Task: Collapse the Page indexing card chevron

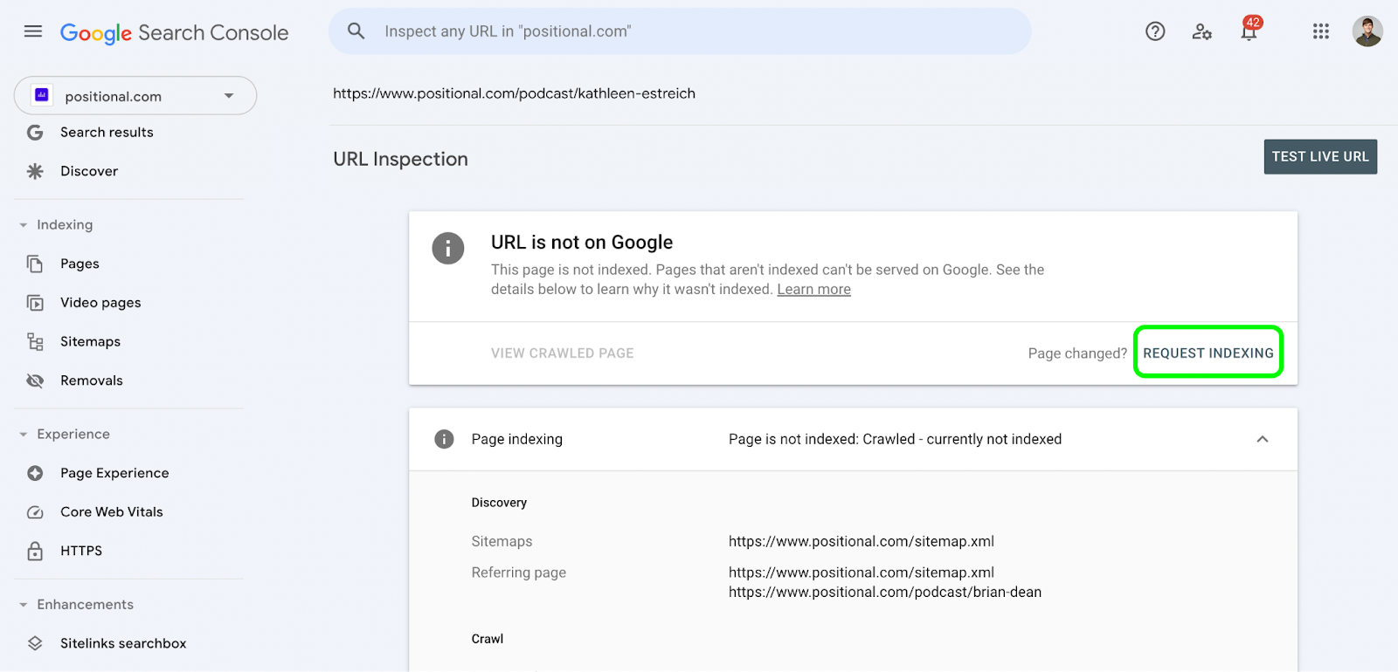Action: click(1263, 439)
